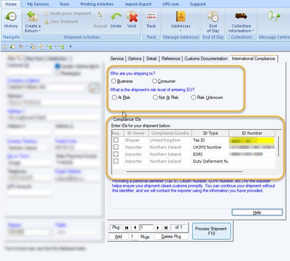Image resolution: width=290 pixels, height=261 pixels.
Task: Click quick-access first toolbar icon
Action: click(5, 47)
